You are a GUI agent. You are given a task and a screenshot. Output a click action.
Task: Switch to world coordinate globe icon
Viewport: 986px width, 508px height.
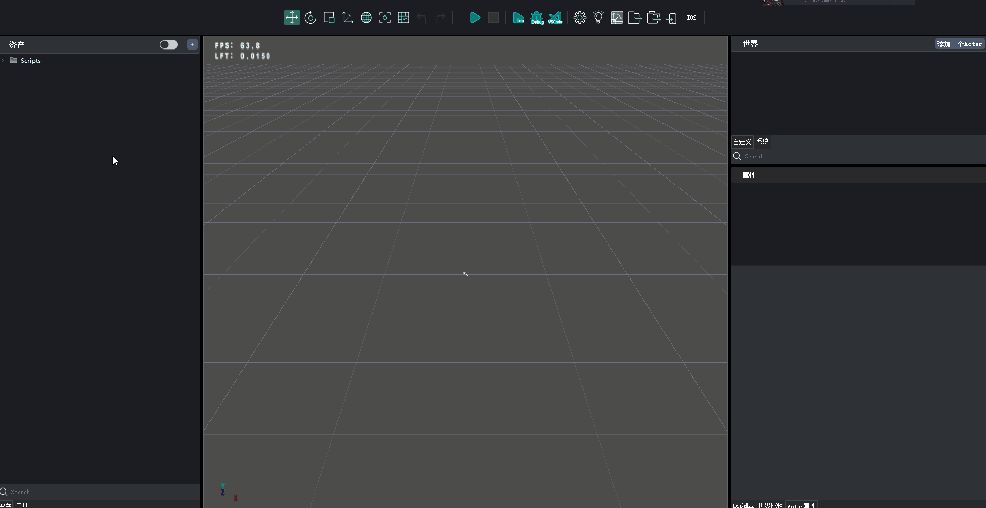tap(366, 18)
